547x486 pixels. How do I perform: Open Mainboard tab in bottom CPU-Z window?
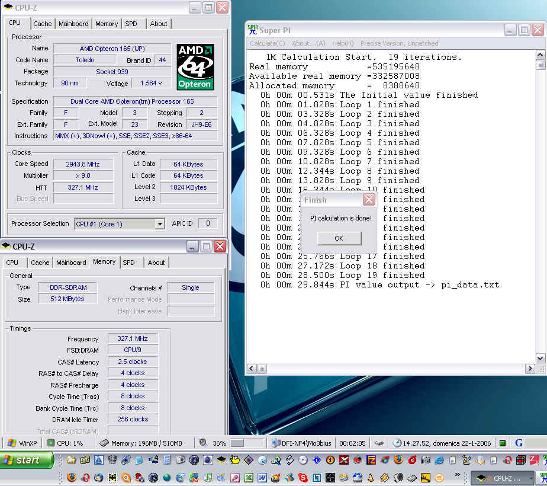pos(71,263)
